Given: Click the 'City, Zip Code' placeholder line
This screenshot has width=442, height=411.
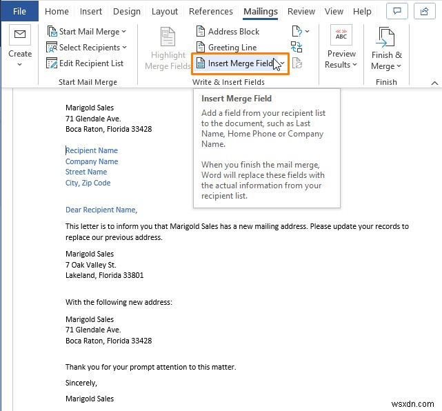Looking at the screenshot, I should tap(88, 183).
